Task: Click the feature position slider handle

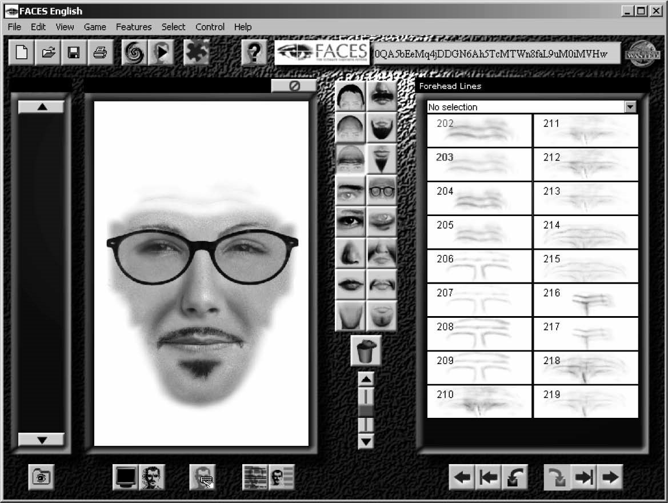Action: (366, 410)
